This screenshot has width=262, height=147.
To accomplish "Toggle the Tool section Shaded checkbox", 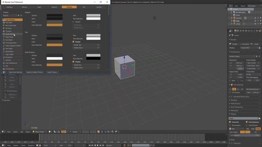I will tap(74, 42).
